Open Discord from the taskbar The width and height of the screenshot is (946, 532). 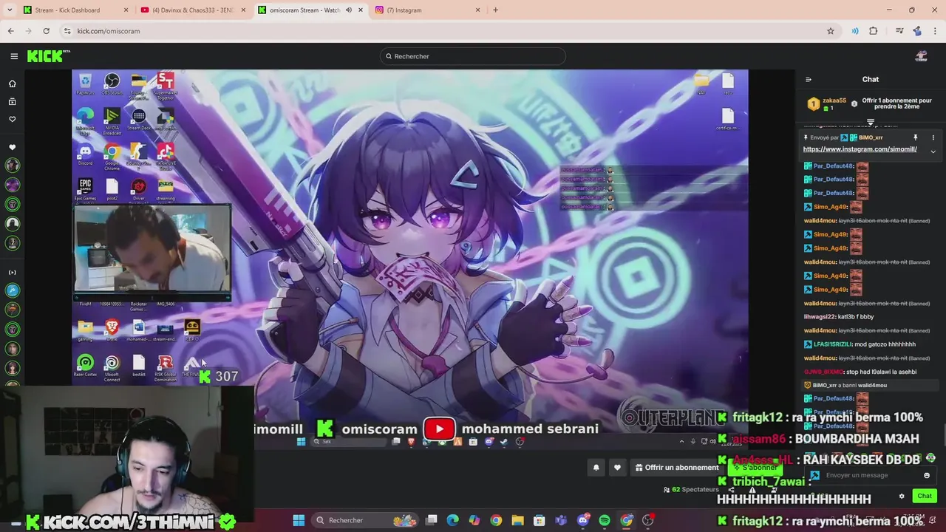[582, 520]
